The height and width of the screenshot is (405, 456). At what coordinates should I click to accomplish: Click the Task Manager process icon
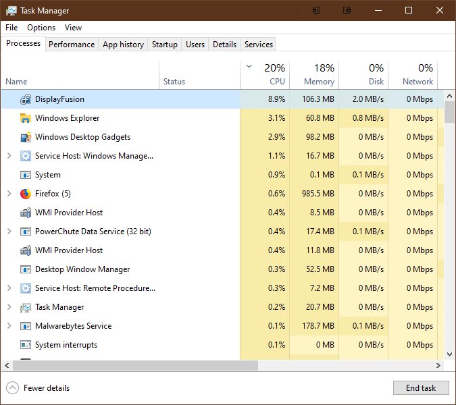tap(26, 307)
